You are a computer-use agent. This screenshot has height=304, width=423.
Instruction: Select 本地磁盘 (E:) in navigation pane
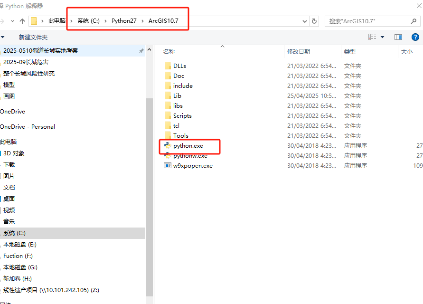[x=19, y=245]
